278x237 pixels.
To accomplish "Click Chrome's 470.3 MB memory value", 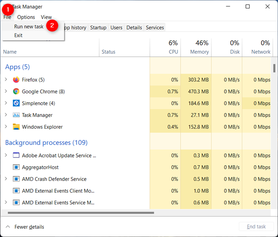I will click(198, 92).
